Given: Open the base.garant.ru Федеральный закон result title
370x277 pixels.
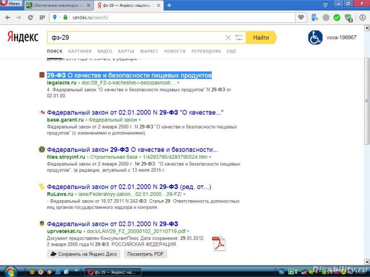Looking at the screenshot, I should coord(135,113).
